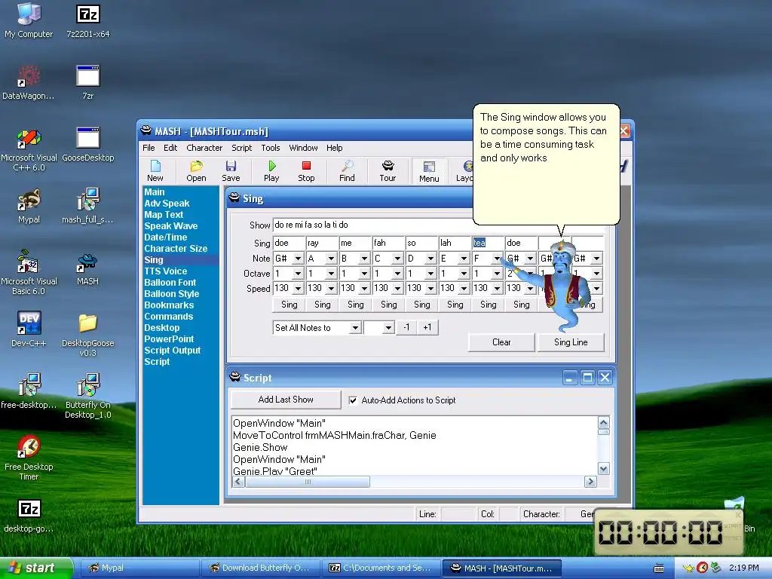Open the Set All Notes to dropdown

tap(355, 328)
